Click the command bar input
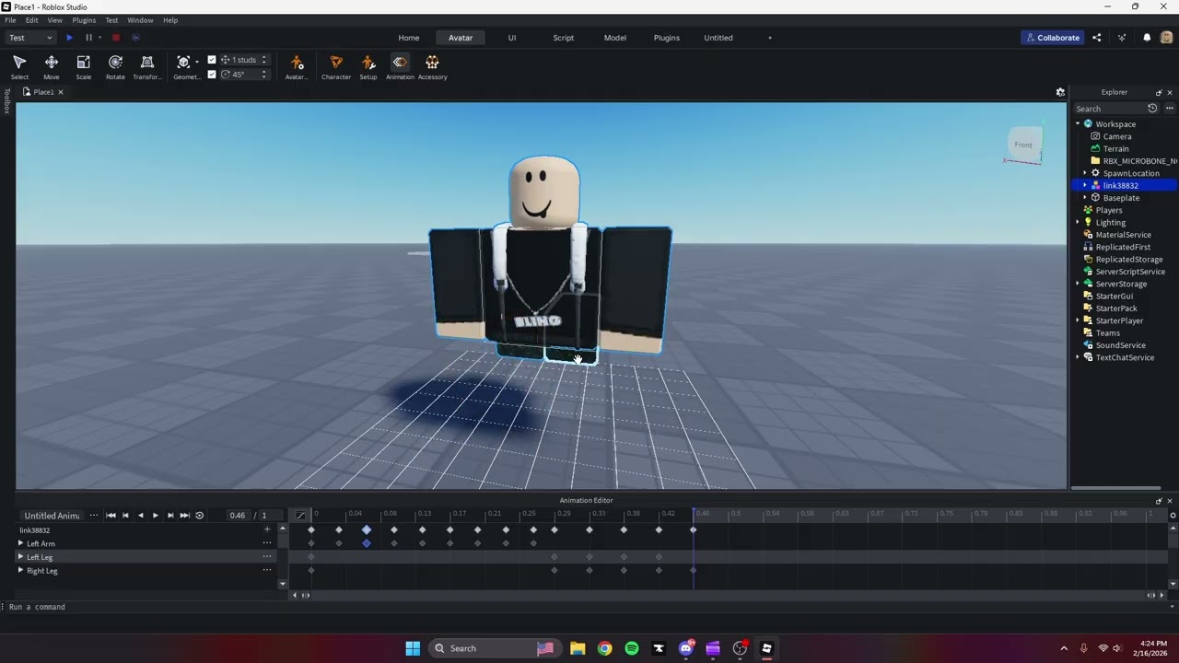 pyautogui.click(x=589, y=607)
